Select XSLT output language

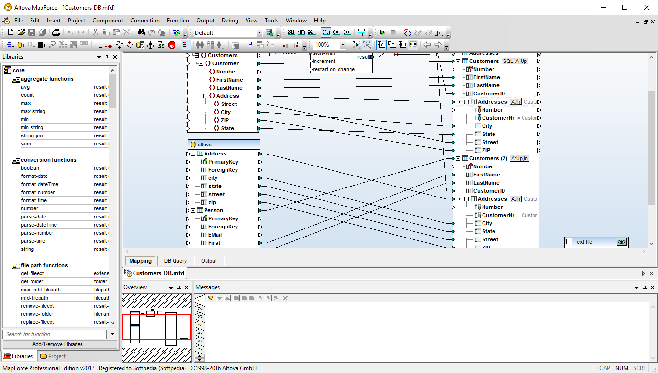pos(291,32)
